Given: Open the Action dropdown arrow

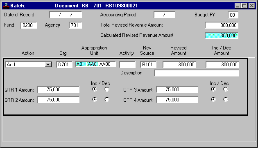Looking at the screenshot, I should click(x=48, y=64).
